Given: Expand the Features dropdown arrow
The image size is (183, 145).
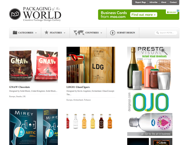Looking at the screenshot, I should [65, 33].
